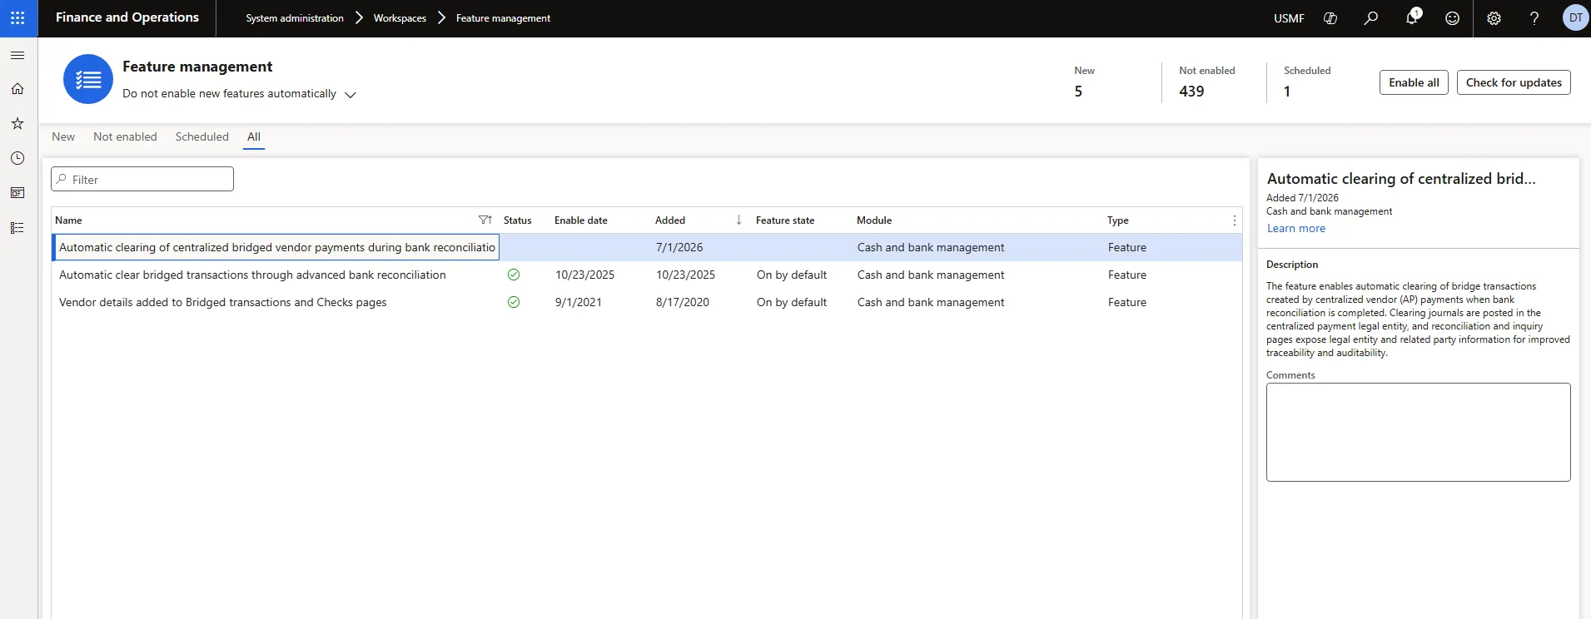Image resolution: width=1591 pixels, height=619 pixels.
Task: Click the Comments text box
Action: (x=1418, y=432)
